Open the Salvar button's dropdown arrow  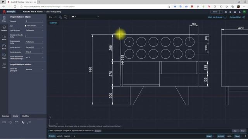tap(221, 12)
